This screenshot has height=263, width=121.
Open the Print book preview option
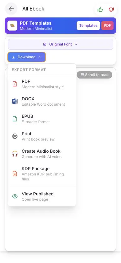(x=42, y=136)
